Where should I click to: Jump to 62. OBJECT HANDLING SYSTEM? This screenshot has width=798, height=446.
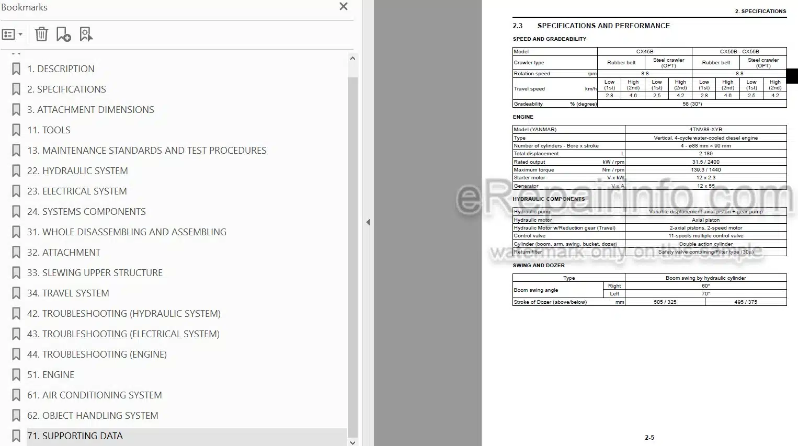click(x=93, y=416)
